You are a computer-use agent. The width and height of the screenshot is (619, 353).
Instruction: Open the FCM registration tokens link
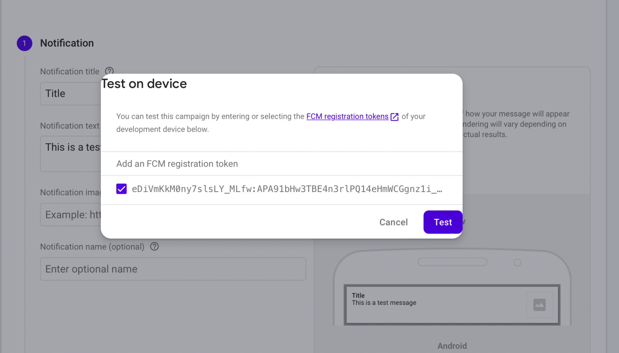click(347, 116)
